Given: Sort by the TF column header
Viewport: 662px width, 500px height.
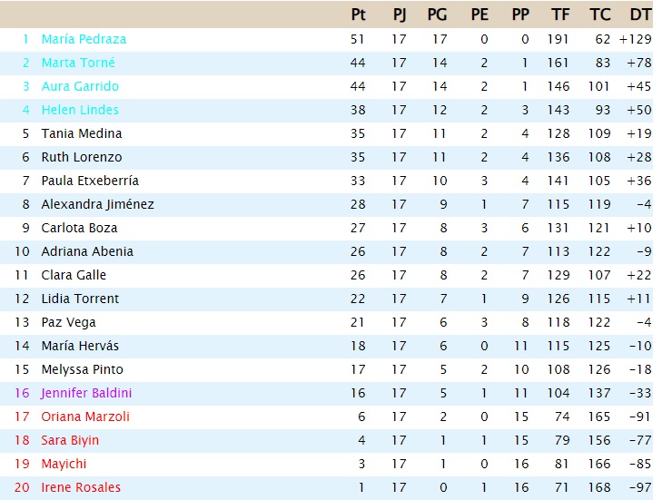Looking at the screenshot, I should tap(560, 15).
